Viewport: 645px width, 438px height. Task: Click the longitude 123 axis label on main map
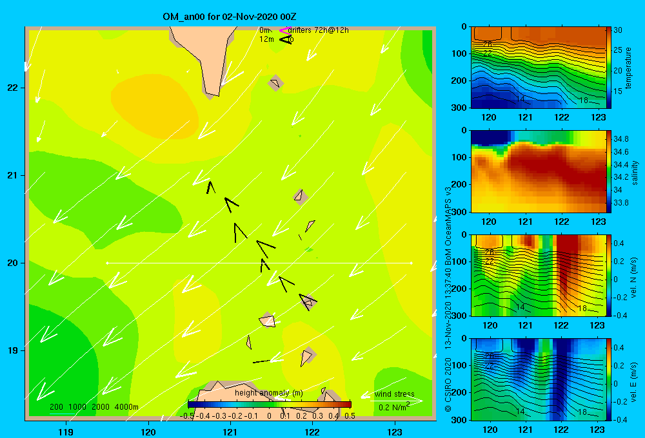395,432
